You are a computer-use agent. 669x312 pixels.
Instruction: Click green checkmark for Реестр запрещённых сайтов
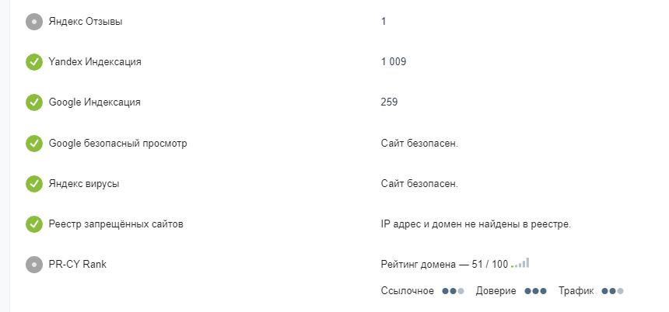pos(34,224)
